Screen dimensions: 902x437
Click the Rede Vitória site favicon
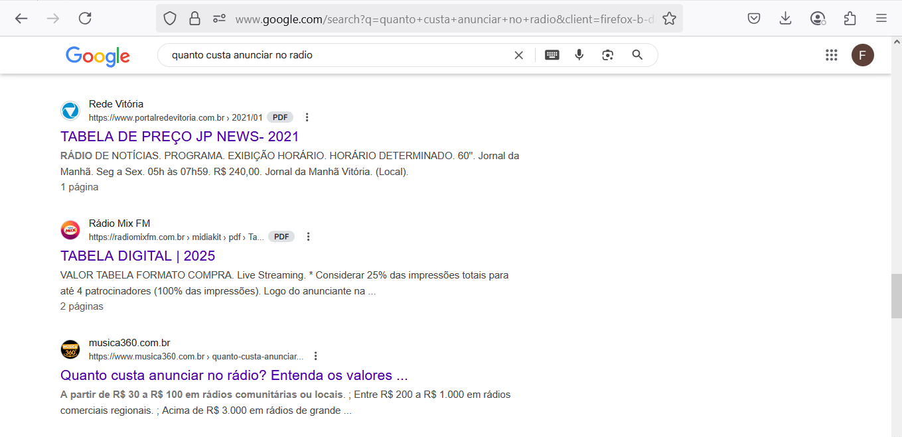click(70, 111)
